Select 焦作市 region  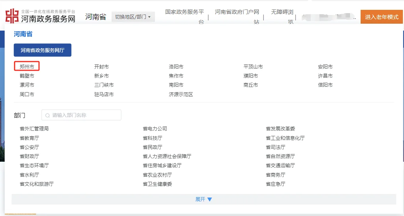click(176, 76)
